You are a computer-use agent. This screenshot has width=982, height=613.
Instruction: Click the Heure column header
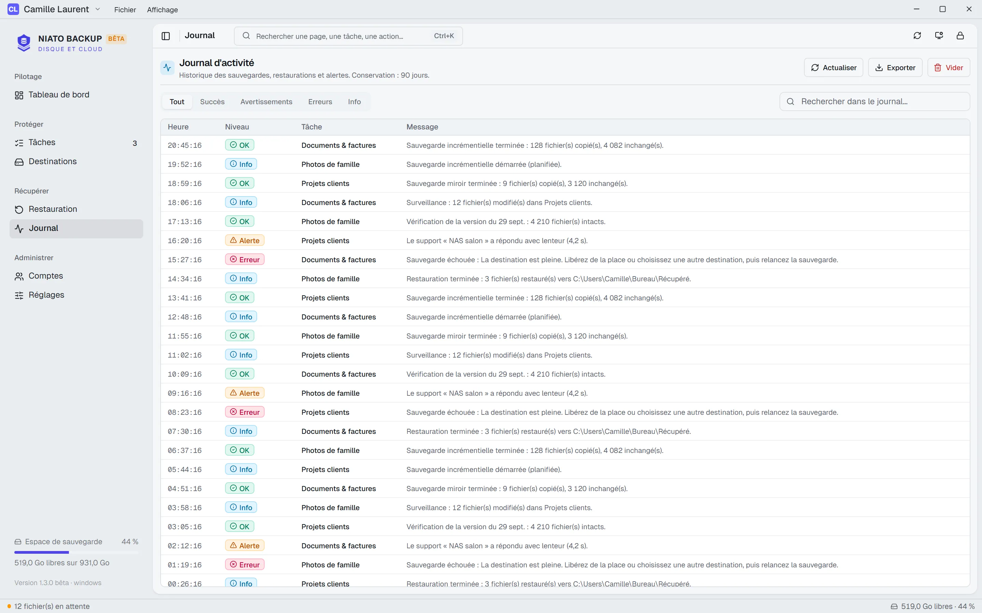(x=178, y=127)
